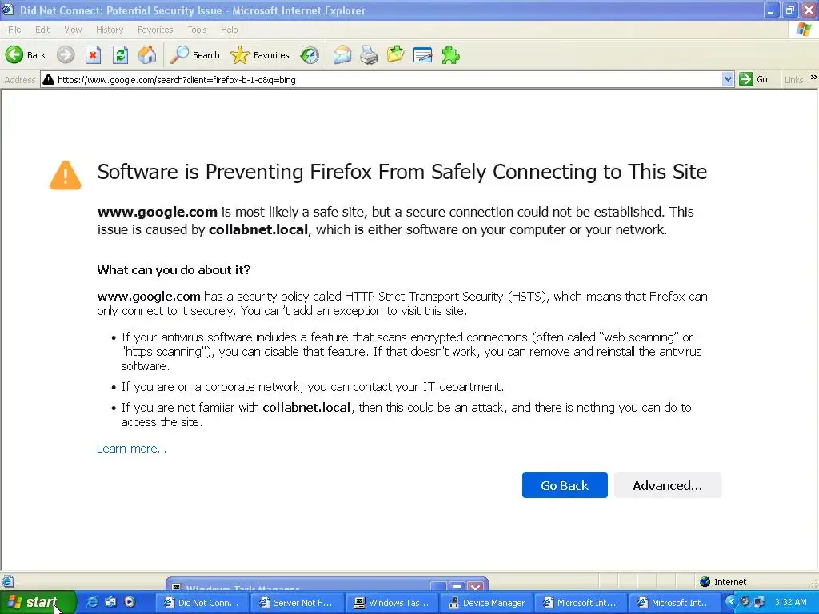The height and width of the screenshot is (614, 819).
Task: Close the Windows Task Manager window behind
Action: [x=475, y=587]
